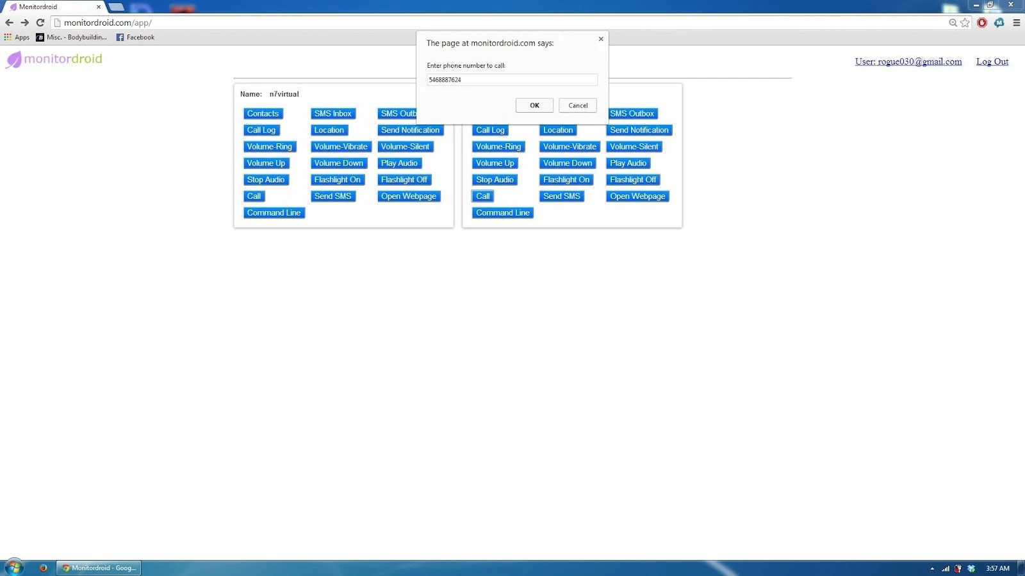Click the phone number input field
The image size is (1025, 576).
coord(512,80)
